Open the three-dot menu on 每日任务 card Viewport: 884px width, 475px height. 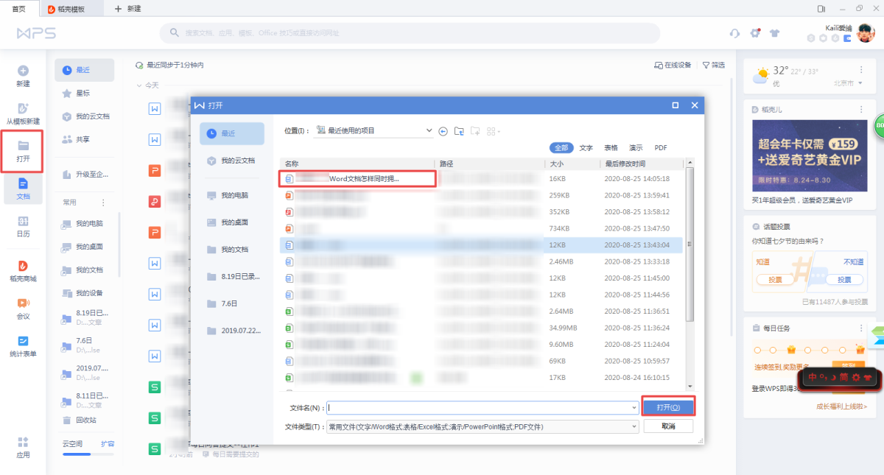tap(861, 328)
